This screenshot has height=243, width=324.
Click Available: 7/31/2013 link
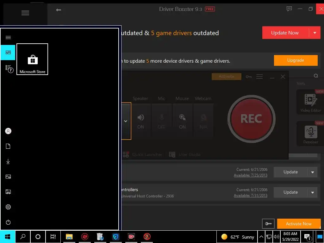251,196
